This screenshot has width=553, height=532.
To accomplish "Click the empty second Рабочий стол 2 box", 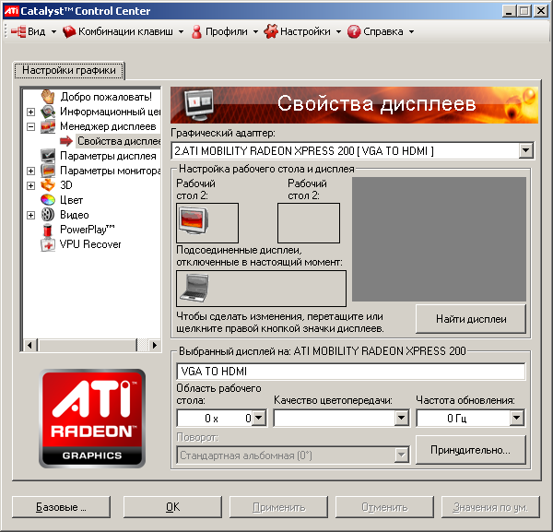I will (x=309, y=223).
